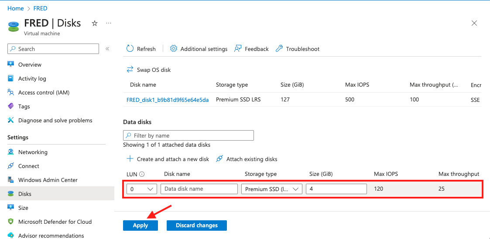Collapse the sidebar with double chevron
490x239 pixels.
coord(107,49)
